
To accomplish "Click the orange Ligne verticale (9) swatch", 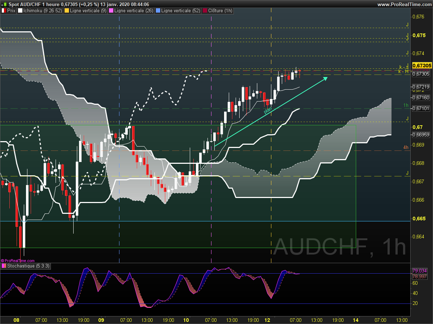I will pos(66,11).
